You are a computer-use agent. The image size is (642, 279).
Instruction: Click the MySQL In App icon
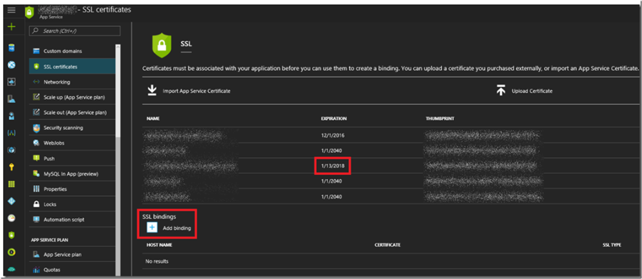(36, 174)
